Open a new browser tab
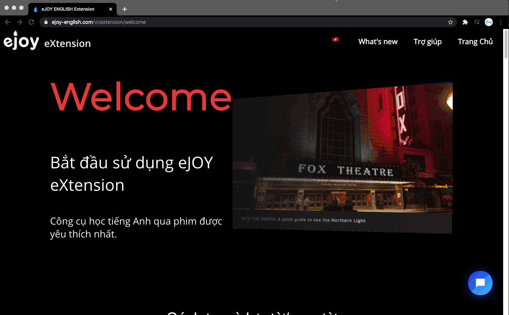 pyautogui.click(x=125, y=9)
